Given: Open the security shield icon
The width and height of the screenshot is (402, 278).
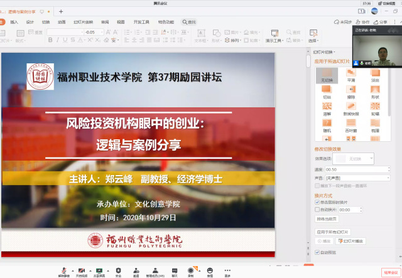Looking at the screenshot, I should tap(118, 269).
